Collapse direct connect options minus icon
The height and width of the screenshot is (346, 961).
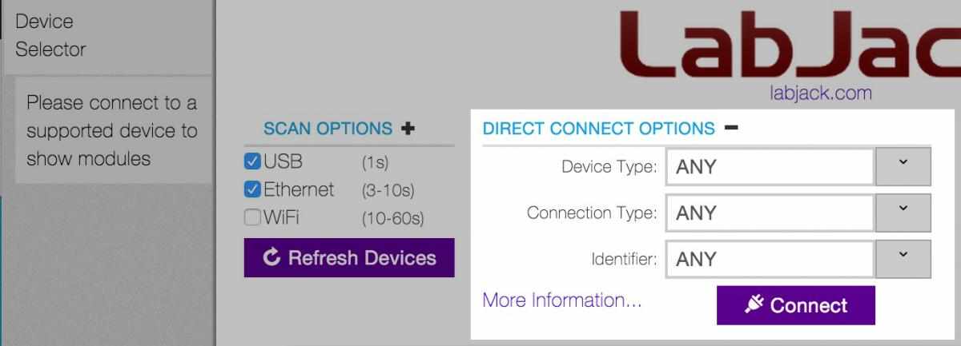(x=730, y=128)
